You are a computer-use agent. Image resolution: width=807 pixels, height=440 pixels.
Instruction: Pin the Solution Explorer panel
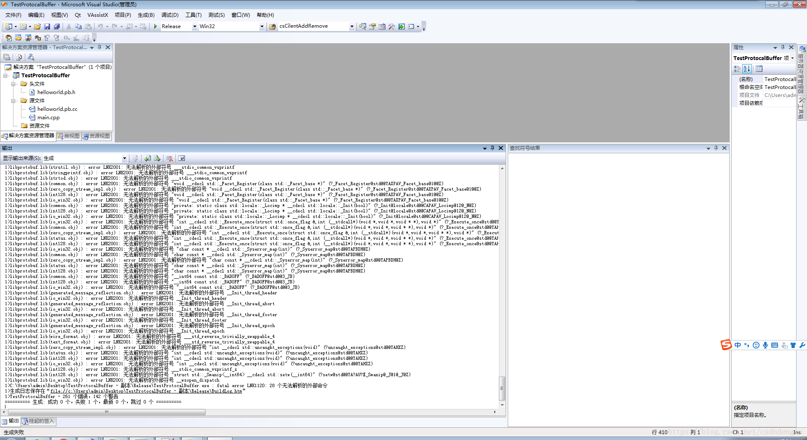(x=100, y=47)
